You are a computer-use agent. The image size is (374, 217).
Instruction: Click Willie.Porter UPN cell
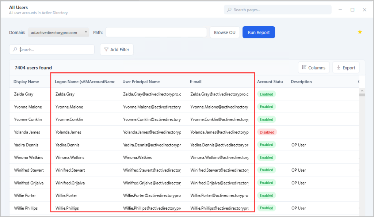click(152, 195)
